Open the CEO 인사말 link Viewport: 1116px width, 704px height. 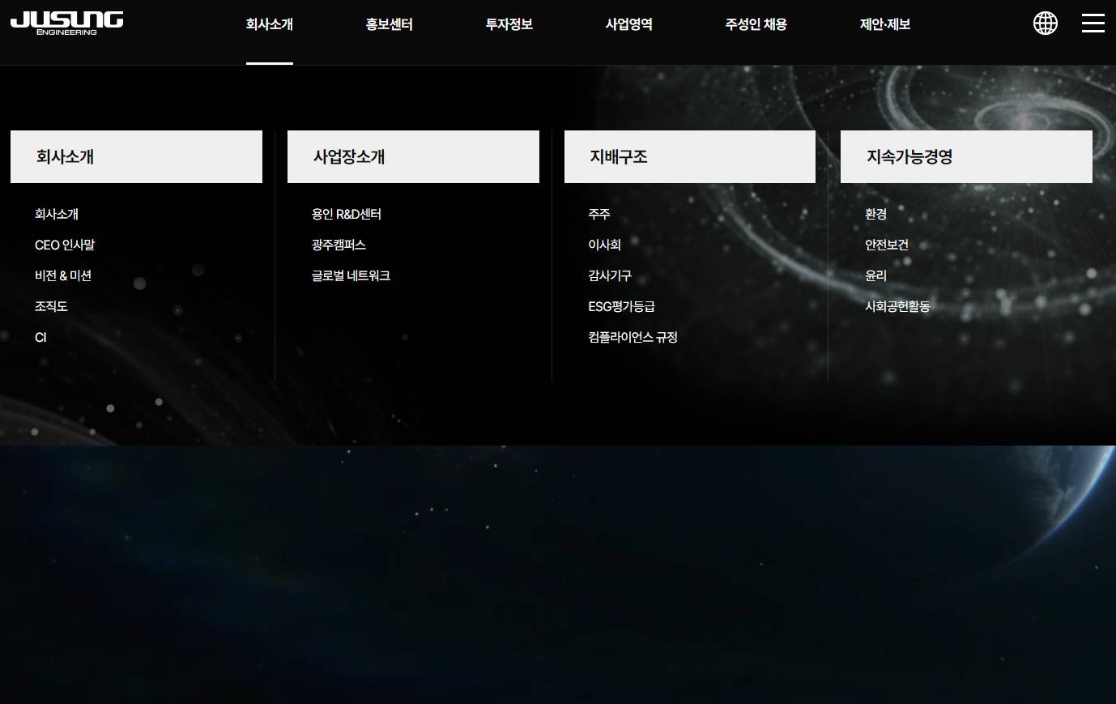click(x=65, y=245)
